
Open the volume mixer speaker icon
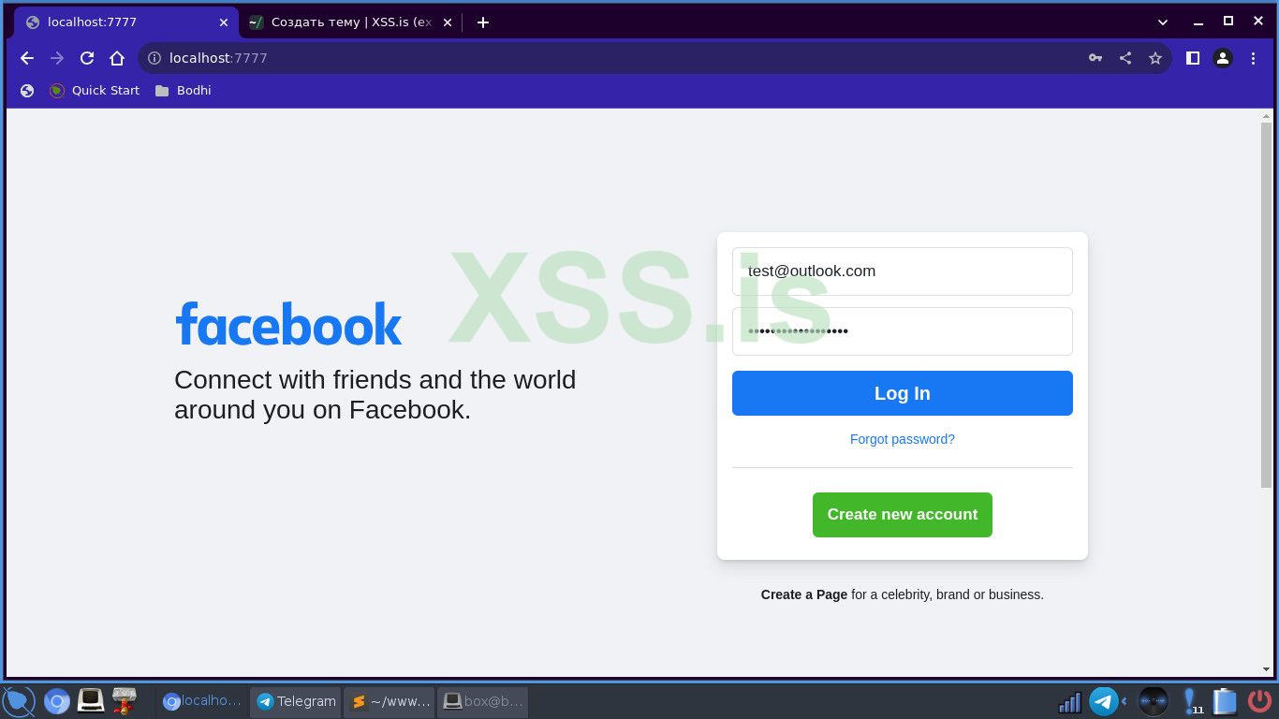[1154, 701]
